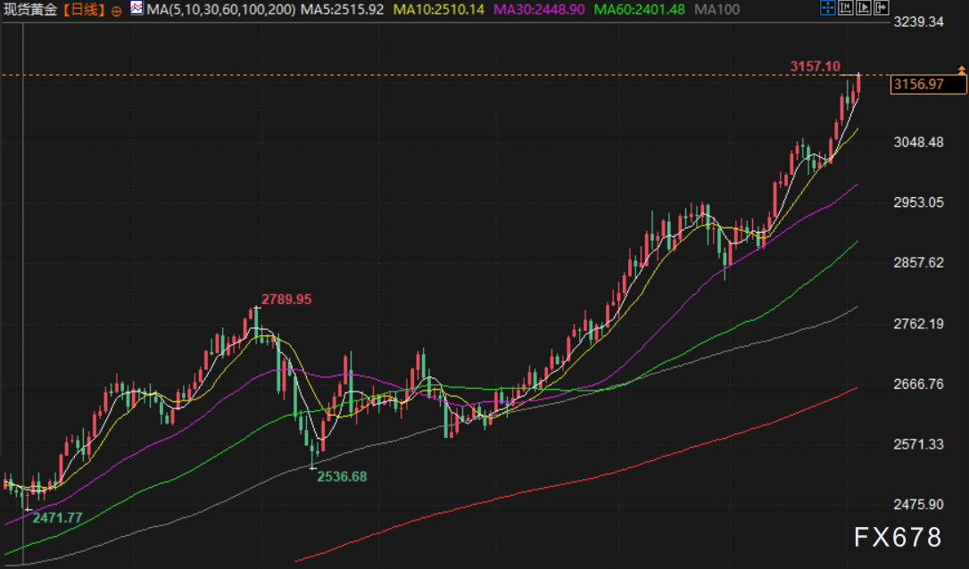Click the second chart toolbar icon at top right
The image size is (969, 569).
click(x=846, y=10)
